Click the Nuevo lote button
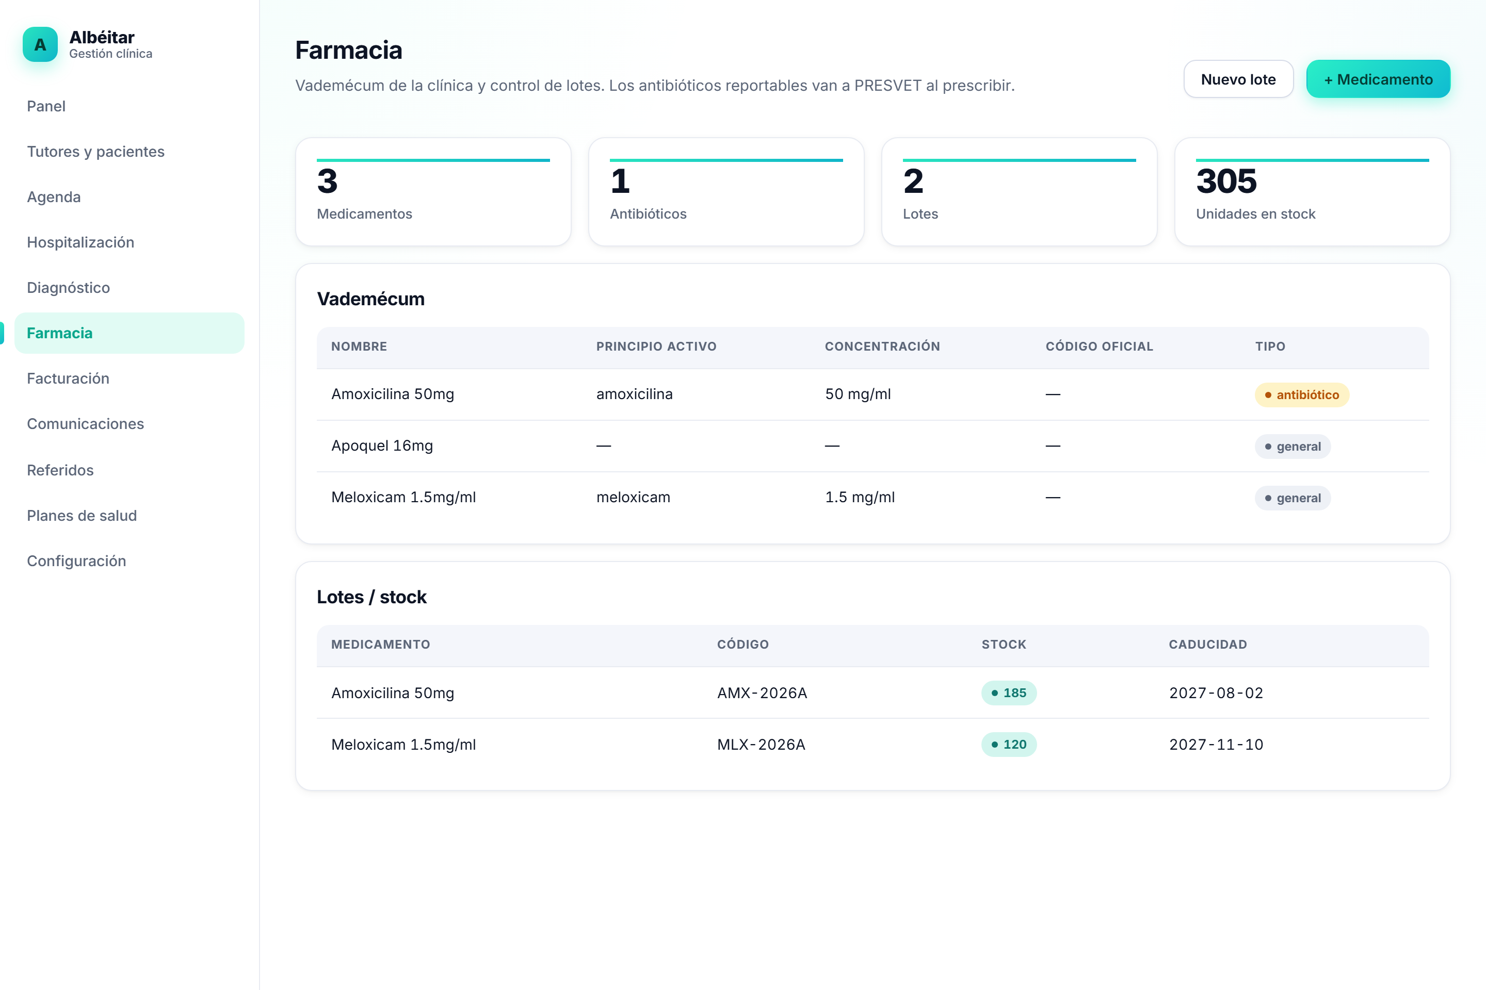The width and height of the screenshot is (1486, 990). [x=1238, y=79]
